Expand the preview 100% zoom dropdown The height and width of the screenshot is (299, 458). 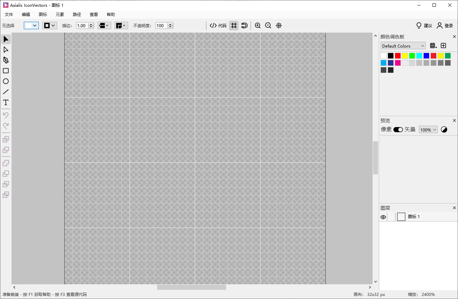[428, 130]
